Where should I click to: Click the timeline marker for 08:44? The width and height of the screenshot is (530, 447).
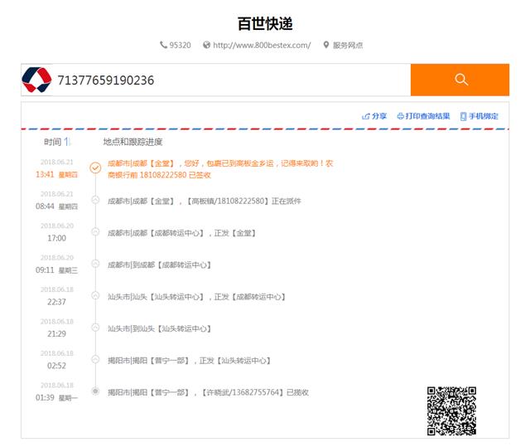point(96,200)
